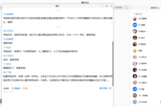Click sender name 18-张 above 谢谢学姐!
Screen dimensions: 161x107
(8, 39)
